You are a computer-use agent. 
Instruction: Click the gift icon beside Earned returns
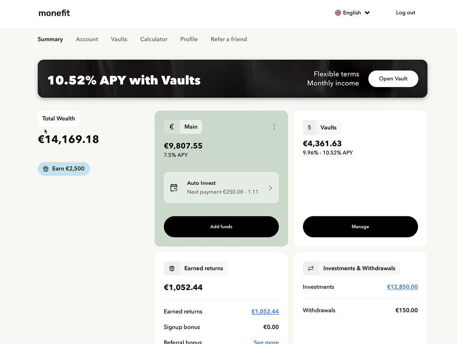tap(172, 268)
